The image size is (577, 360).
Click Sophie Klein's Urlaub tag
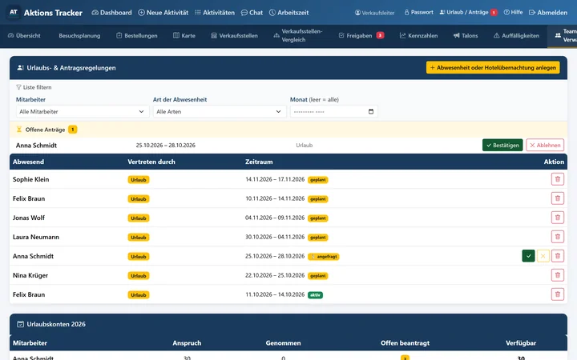(139, 180)
